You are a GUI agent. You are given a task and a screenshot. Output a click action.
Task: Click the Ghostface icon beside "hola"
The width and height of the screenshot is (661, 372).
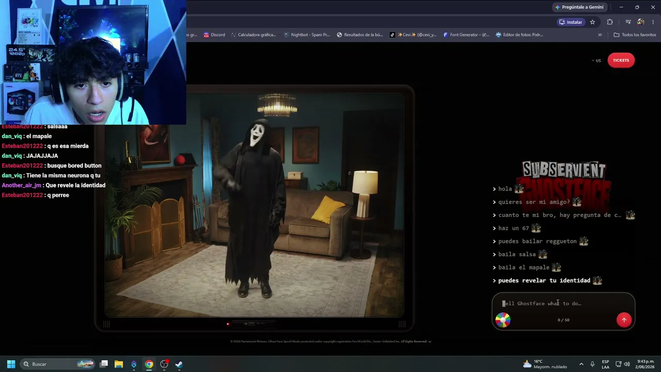[x=519, y=189]
